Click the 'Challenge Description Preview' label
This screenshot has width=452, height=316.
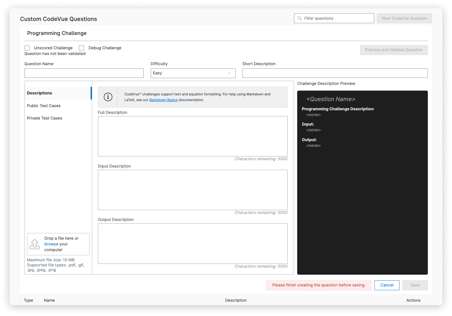point(326,84)
